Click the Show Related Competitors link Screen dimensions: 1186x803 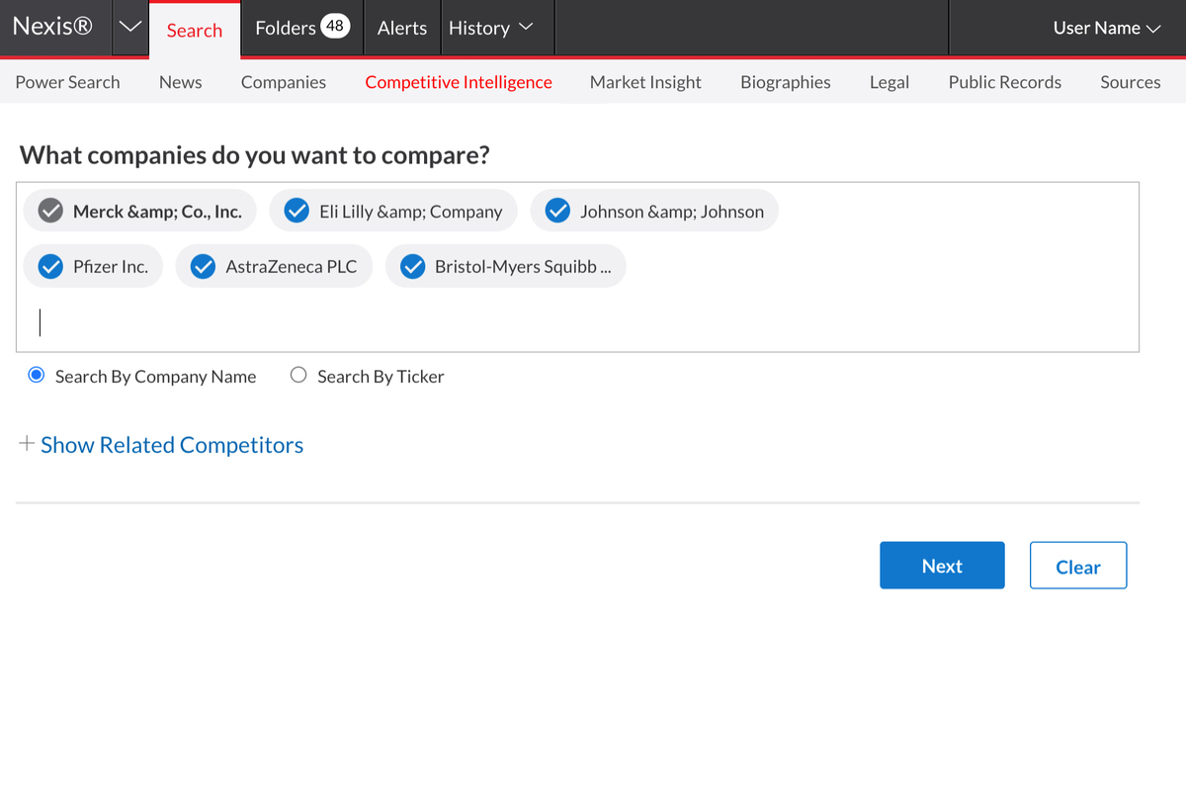(172, 445)
